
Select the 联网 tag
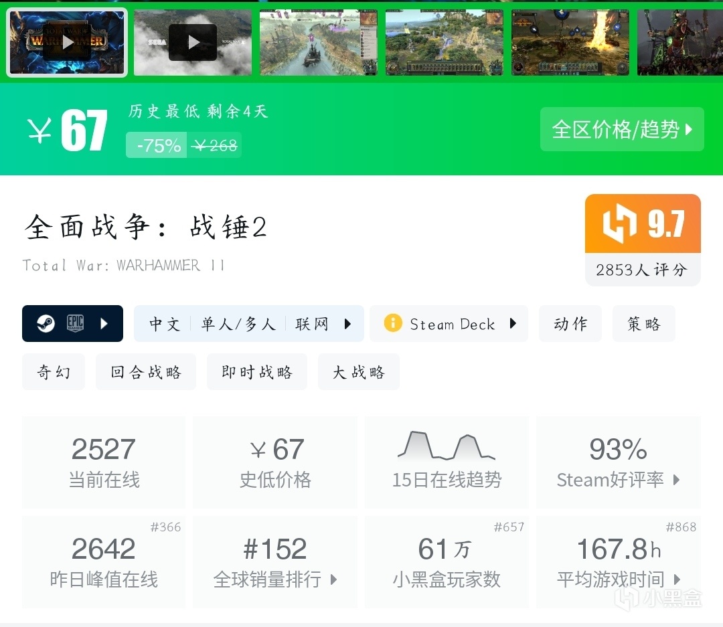312,324
